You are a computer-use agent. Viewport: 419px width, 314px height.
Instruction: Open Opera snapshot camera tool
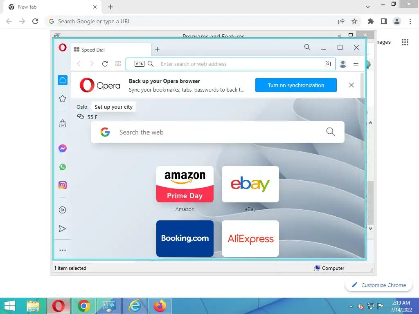tap(328, 63)
